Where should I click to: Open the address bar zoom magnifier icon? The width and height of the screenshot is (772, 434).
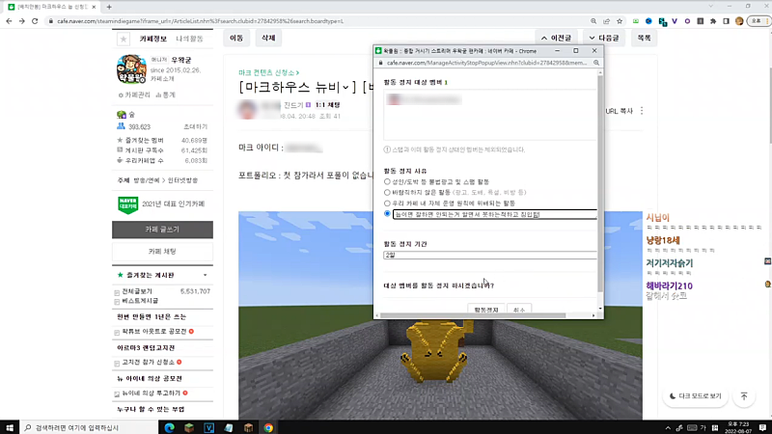point(593,21)
